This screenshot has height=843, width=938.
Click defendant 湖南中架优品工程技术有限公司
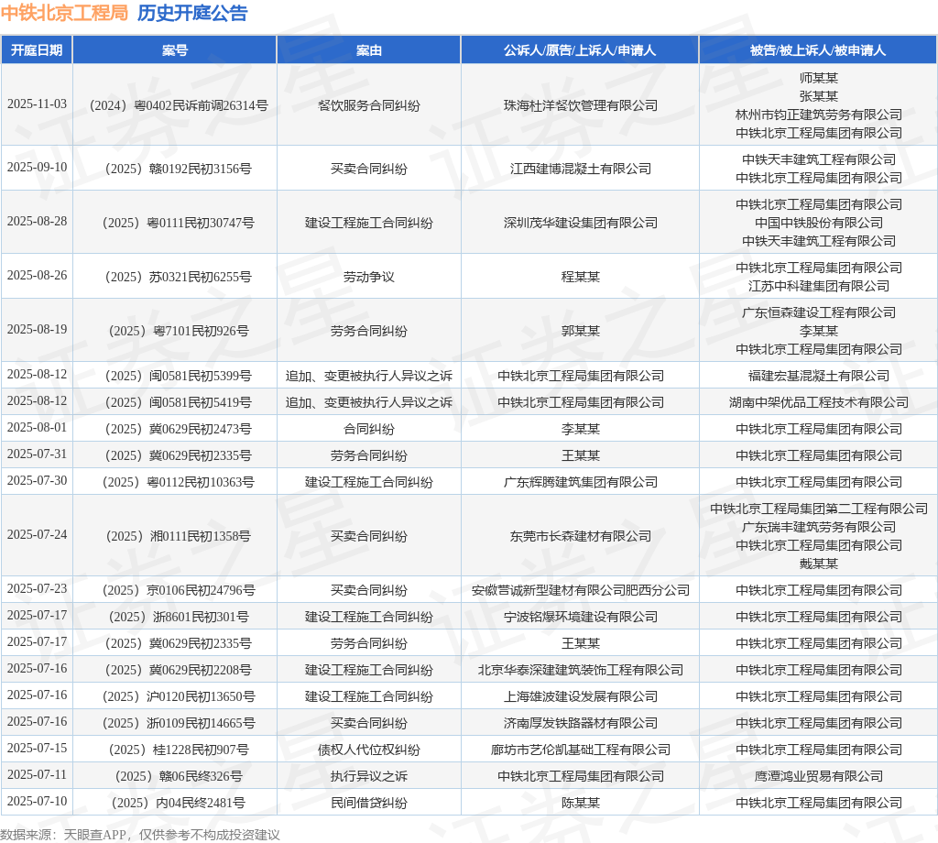818,402
